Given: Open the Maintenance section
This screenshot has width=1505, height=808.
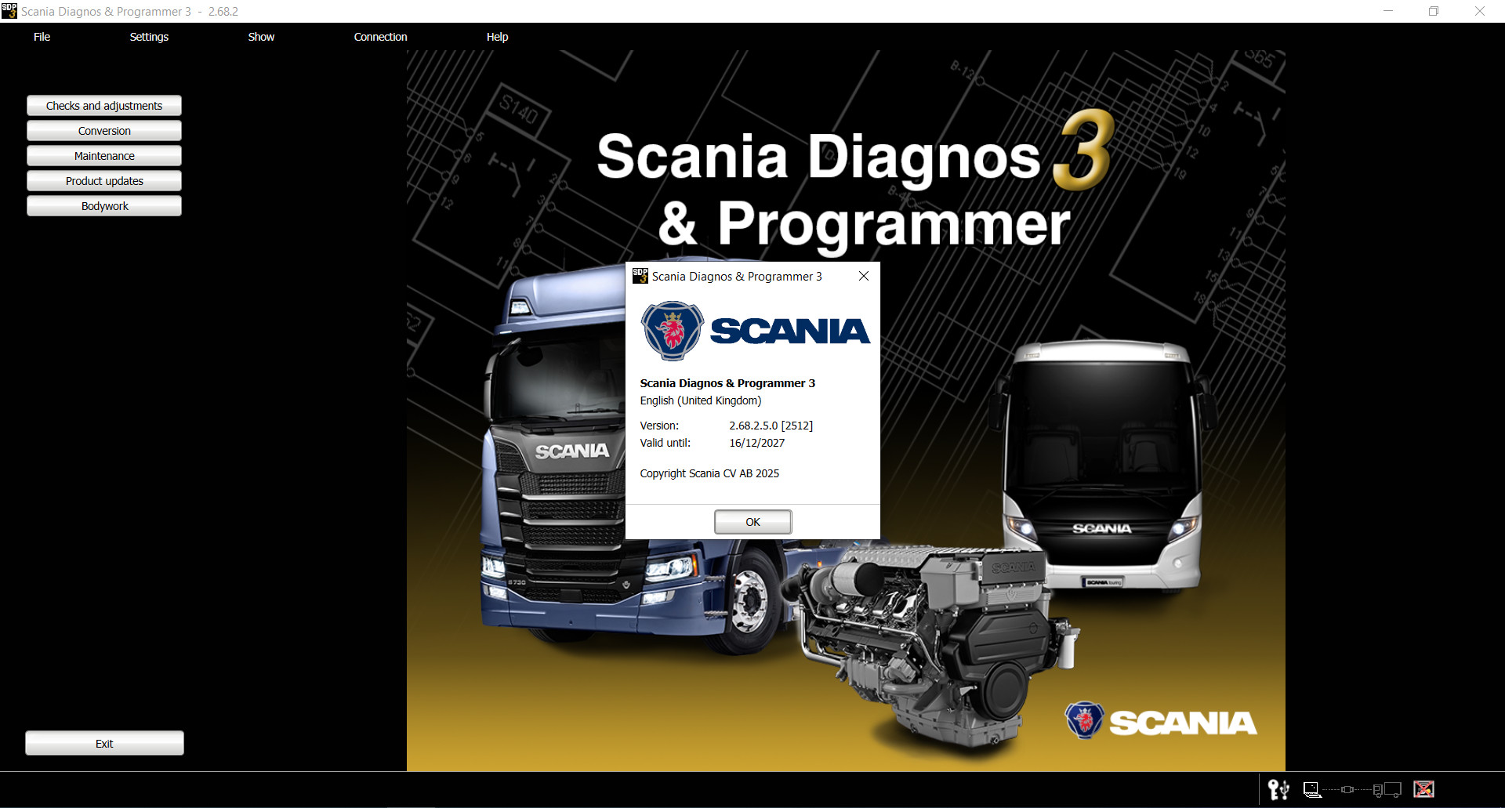Looking at the screenshot, I should (x=103, y=155).
